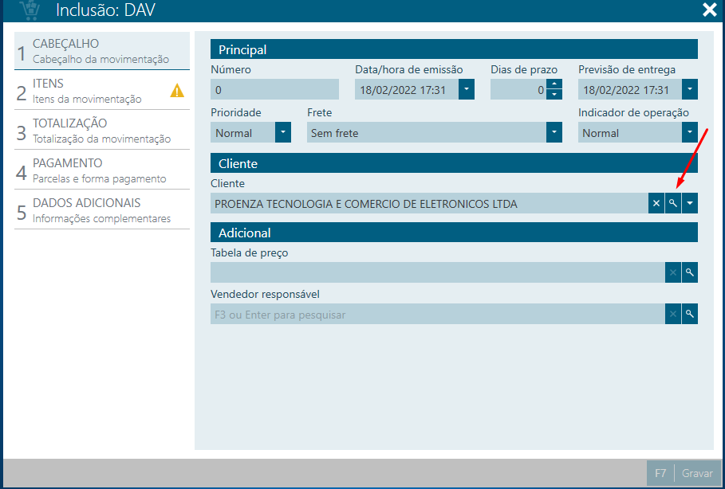725x489 pixels.
Task: Switch to the TOTALIZAÇÃO step
Action: click(102, 131)
